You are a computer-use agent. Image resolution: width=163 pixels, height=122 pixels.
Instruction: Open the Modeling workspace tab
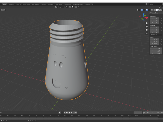[11, 4]
